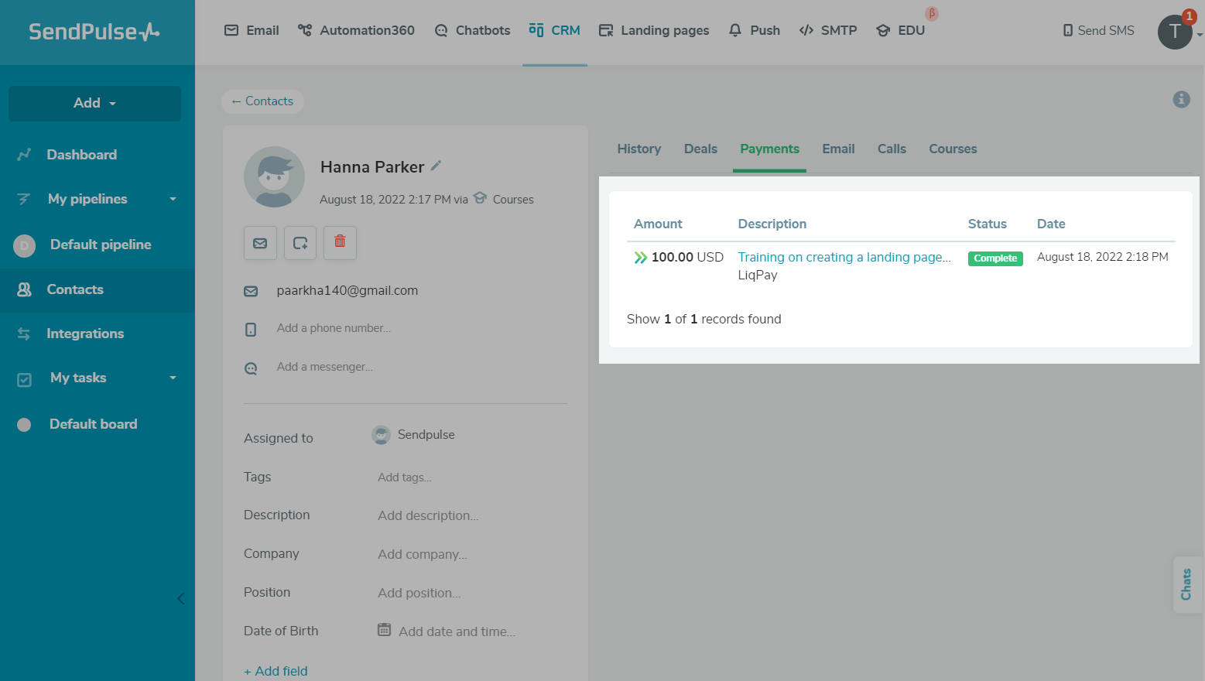
Task: Edit contact name with the pencil icon
Action: point(436,166)
